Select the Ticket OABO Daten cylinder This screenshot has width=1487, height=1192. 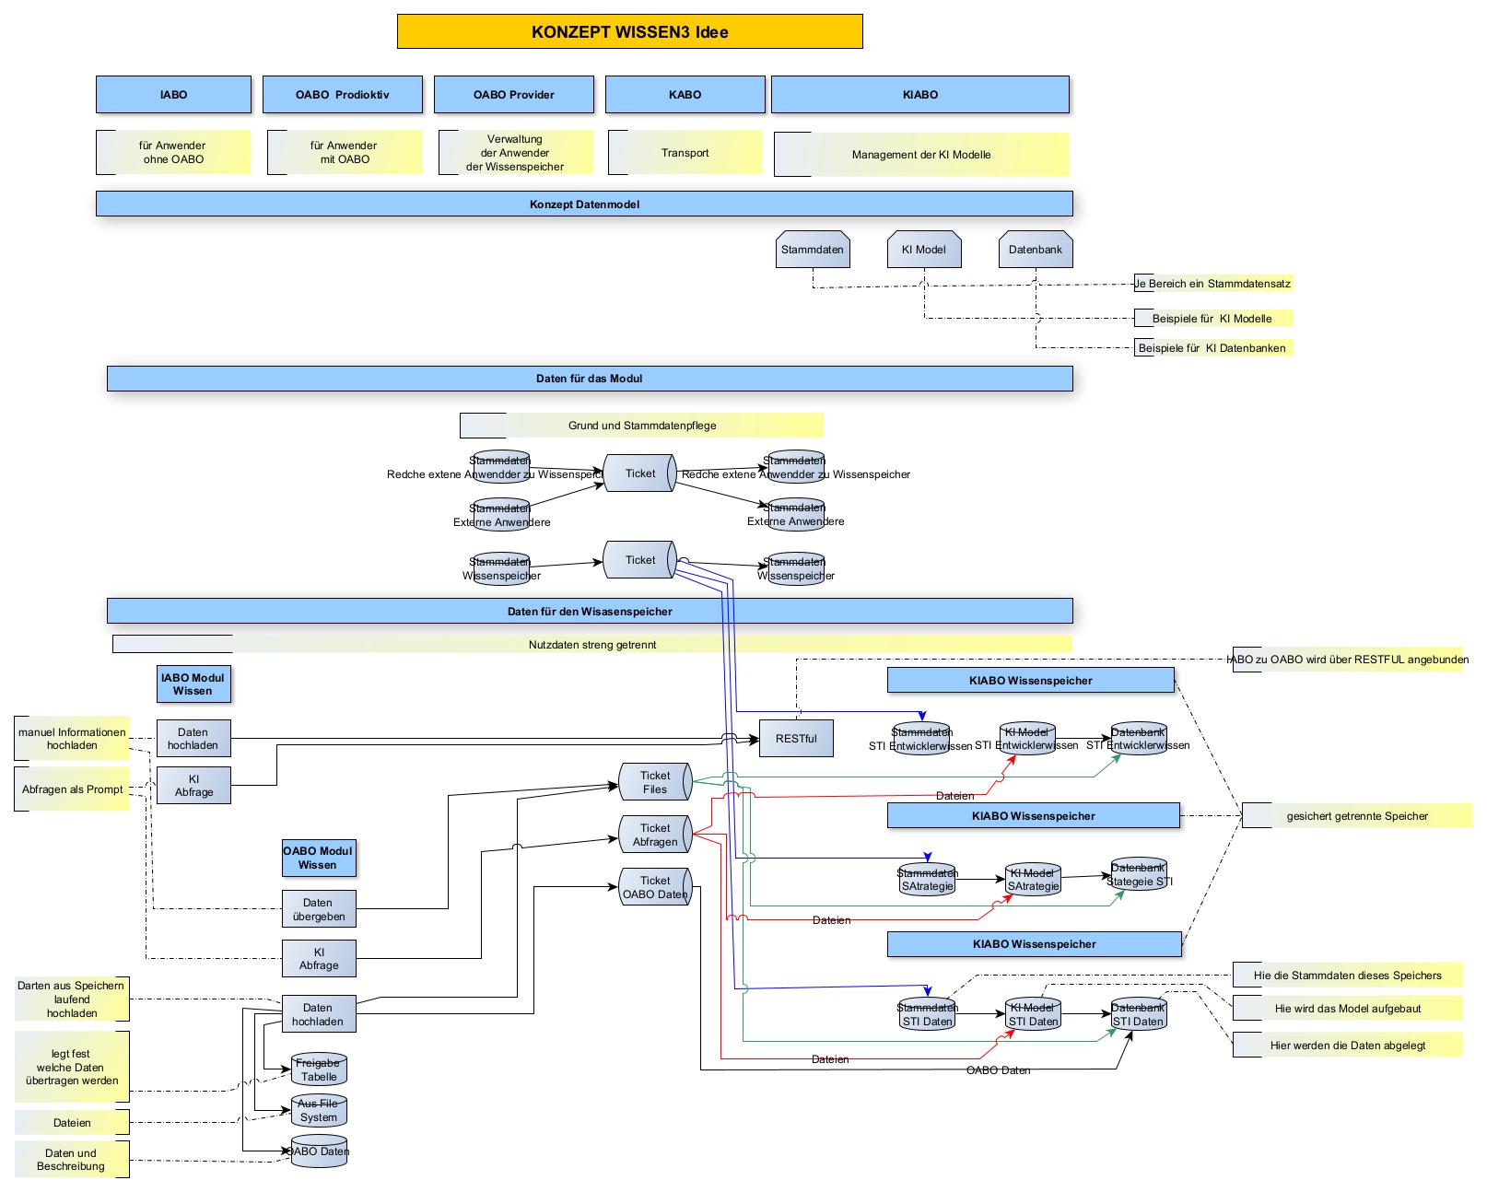(x=655, y=887)
